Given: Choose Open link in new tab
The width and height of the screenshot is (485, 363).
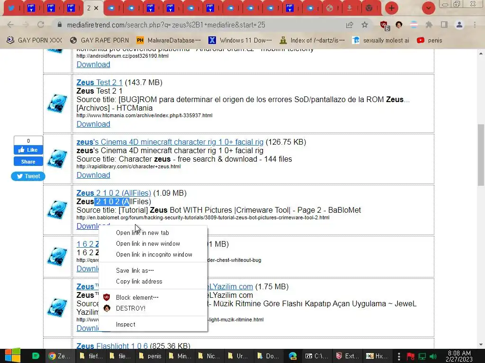Looking at the screenshot, I should click(153, 233).
